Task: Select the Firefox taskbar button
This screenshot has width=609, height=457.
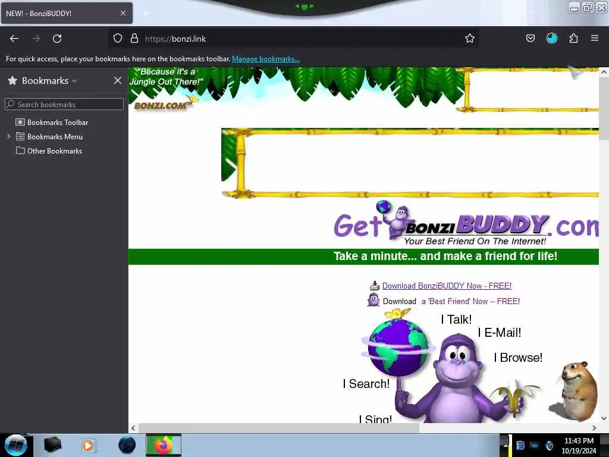Action: click(164, 445)
